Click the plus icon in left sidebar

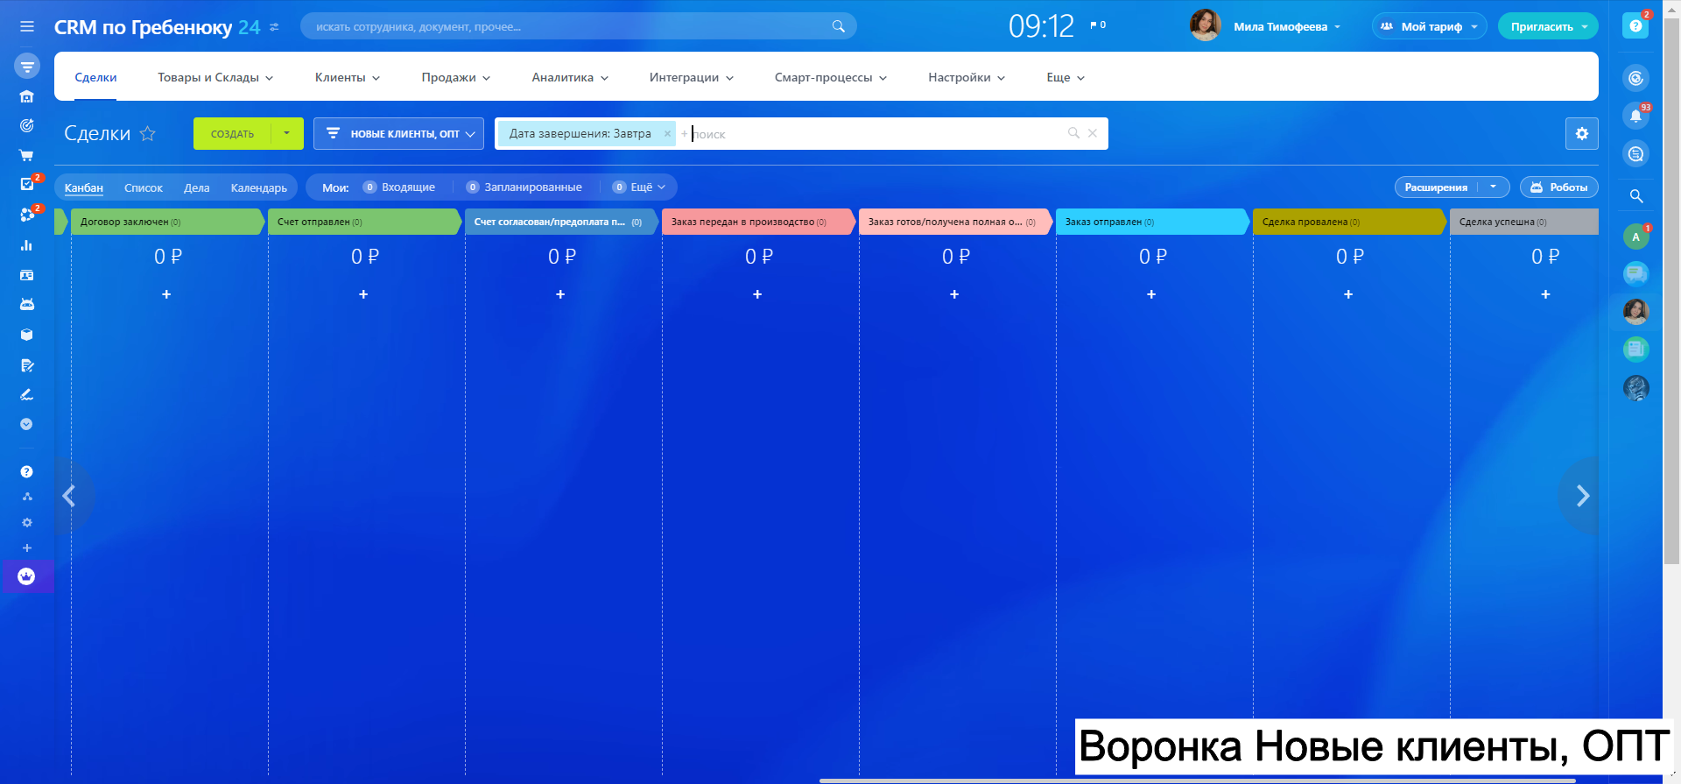pos(27,548)
